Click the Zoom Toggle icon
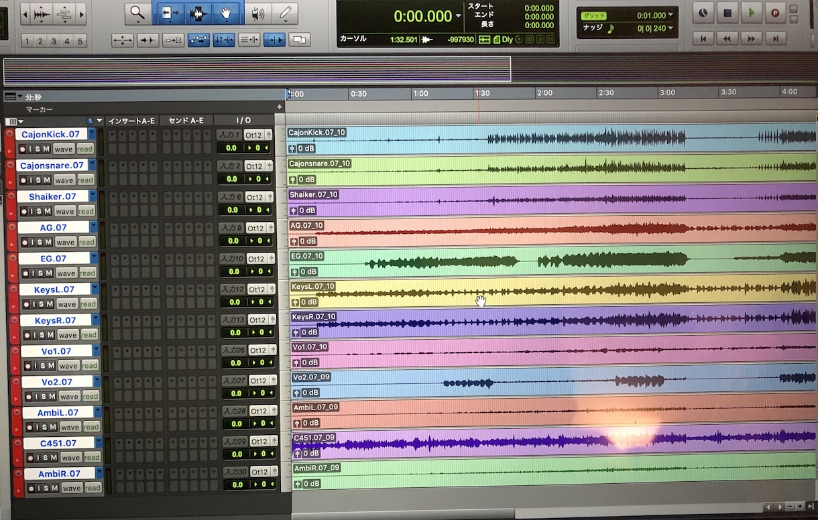This screenshot has width=818, height=520. pos(122,40)
